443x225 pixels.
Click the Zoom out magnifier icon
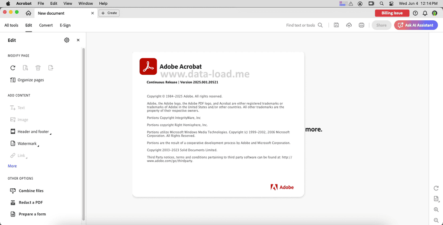(x=436, y=220)
